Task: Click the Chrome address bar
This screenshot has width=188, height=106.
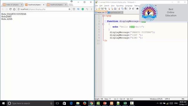Action: (44, 9)
